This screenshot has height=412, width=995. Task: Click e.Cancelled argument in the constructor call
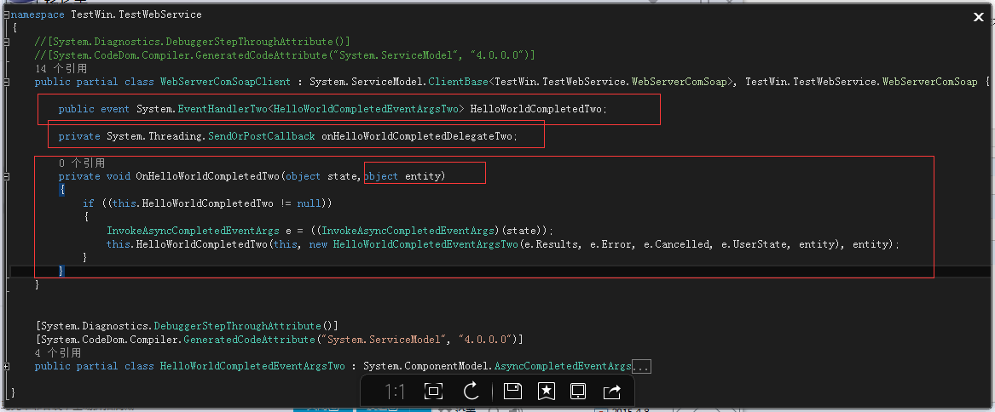point(678,244)
